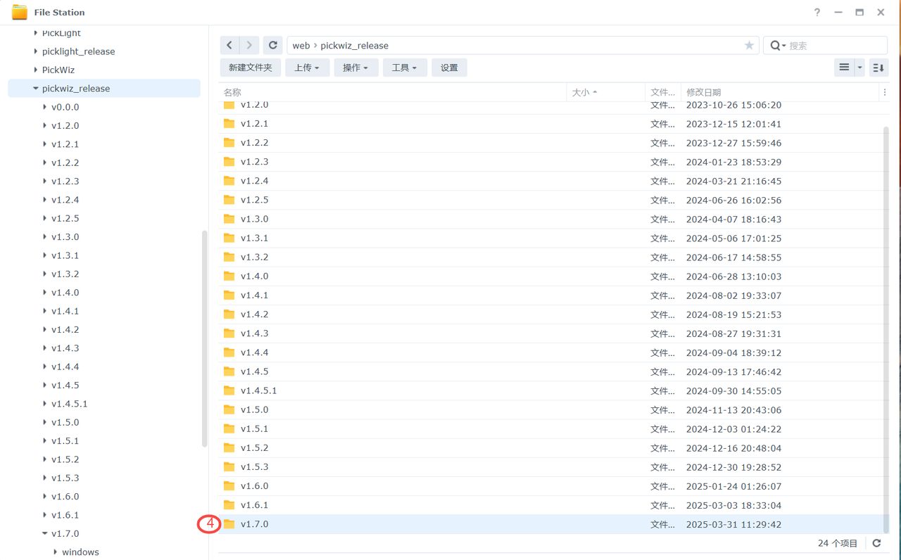Open the 工具 tools dropdown
This screenshot has width=901, height=560.
coord(404,68)
